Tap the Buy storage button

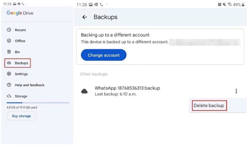tap(21, 116)
